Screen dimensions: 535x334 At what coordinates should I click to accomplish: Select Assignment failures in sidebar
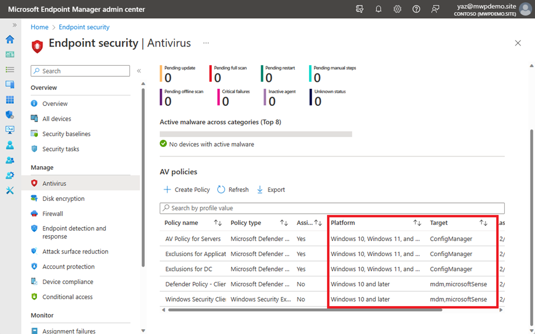69,331
